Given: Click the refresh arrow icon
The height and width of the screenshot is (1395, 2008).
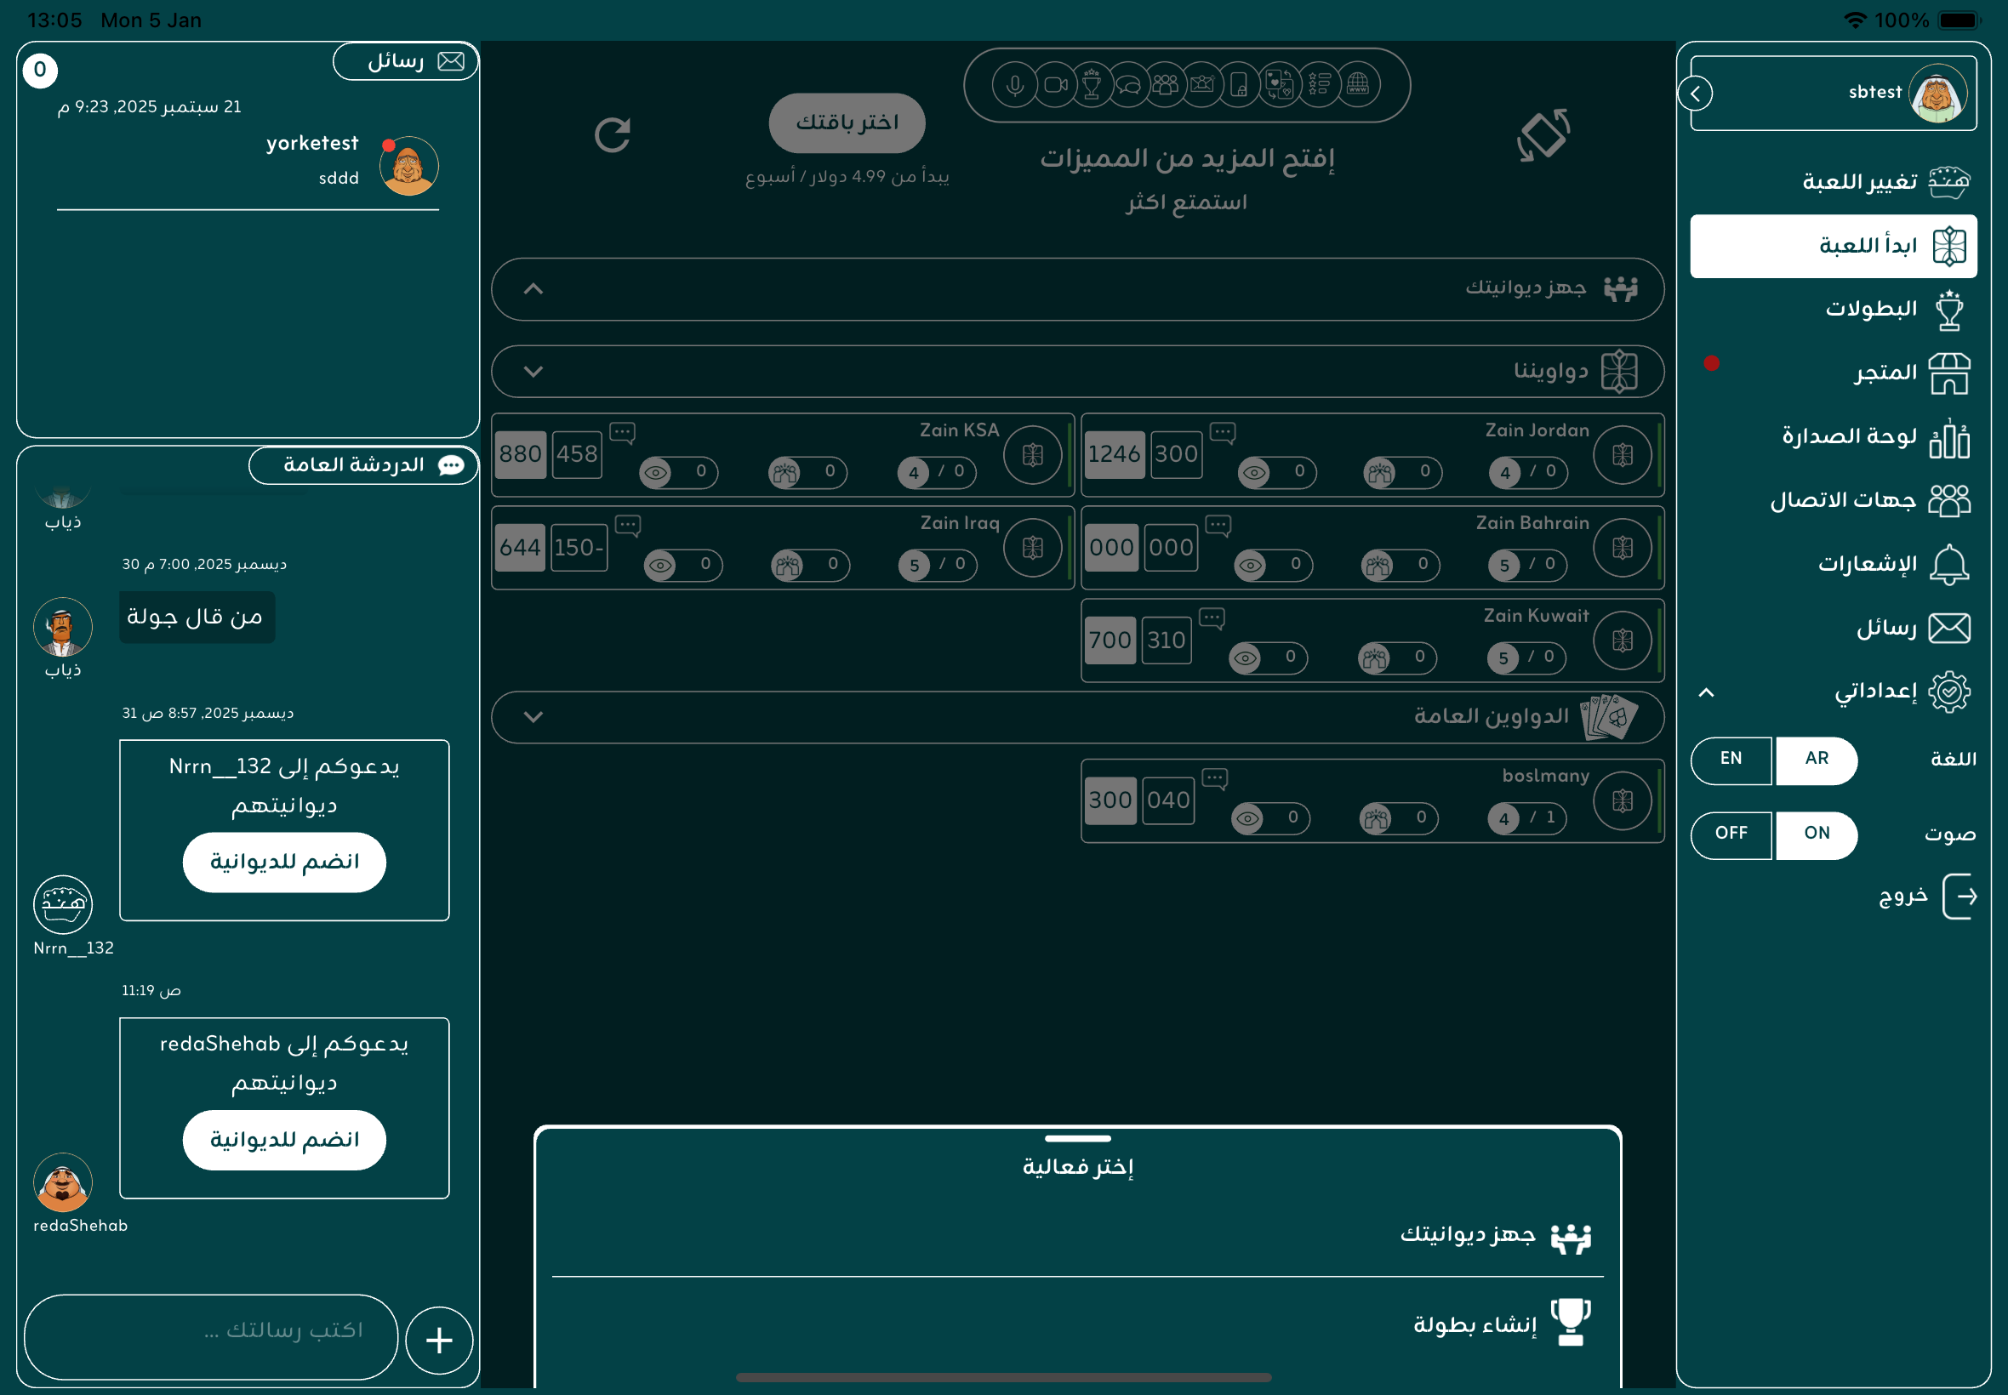Looking at the screenshot, I should (612, 135).
